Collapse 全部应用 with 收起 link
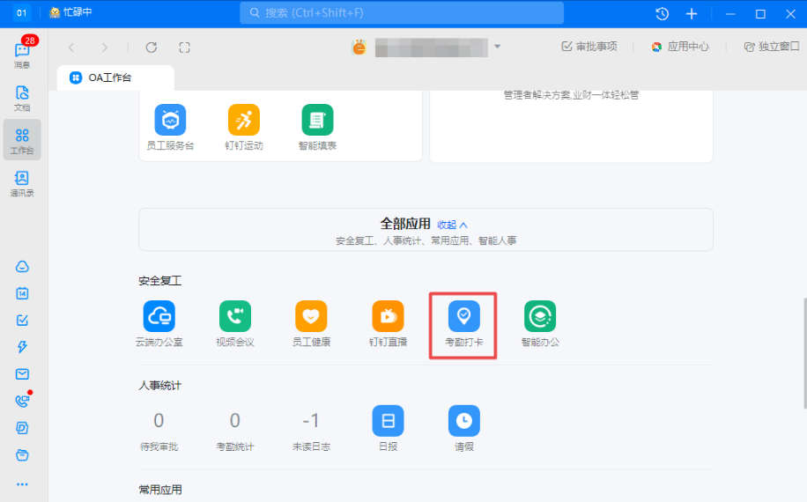807x502 pixels. pyautogui.click(x=452, y=225)
